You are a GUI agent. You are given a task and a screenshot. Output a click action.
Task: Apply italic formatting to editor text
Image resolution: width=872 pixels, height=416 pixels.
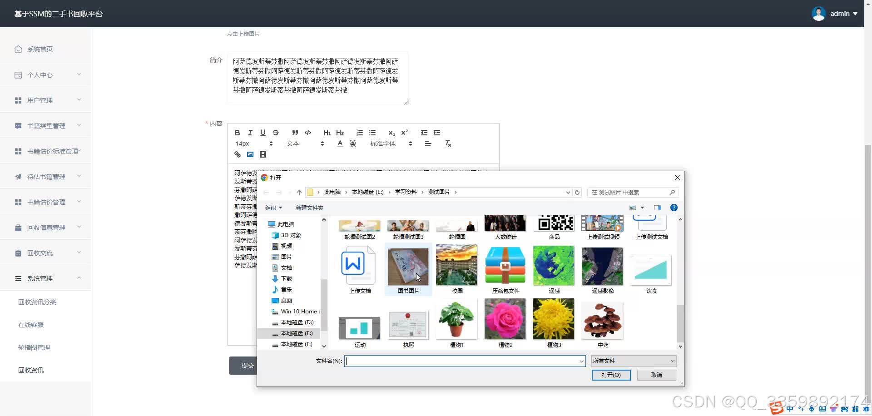250,133
